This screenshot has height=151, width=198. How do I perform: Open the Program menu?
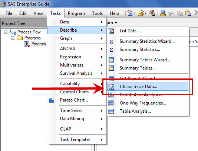click(76, 13)
